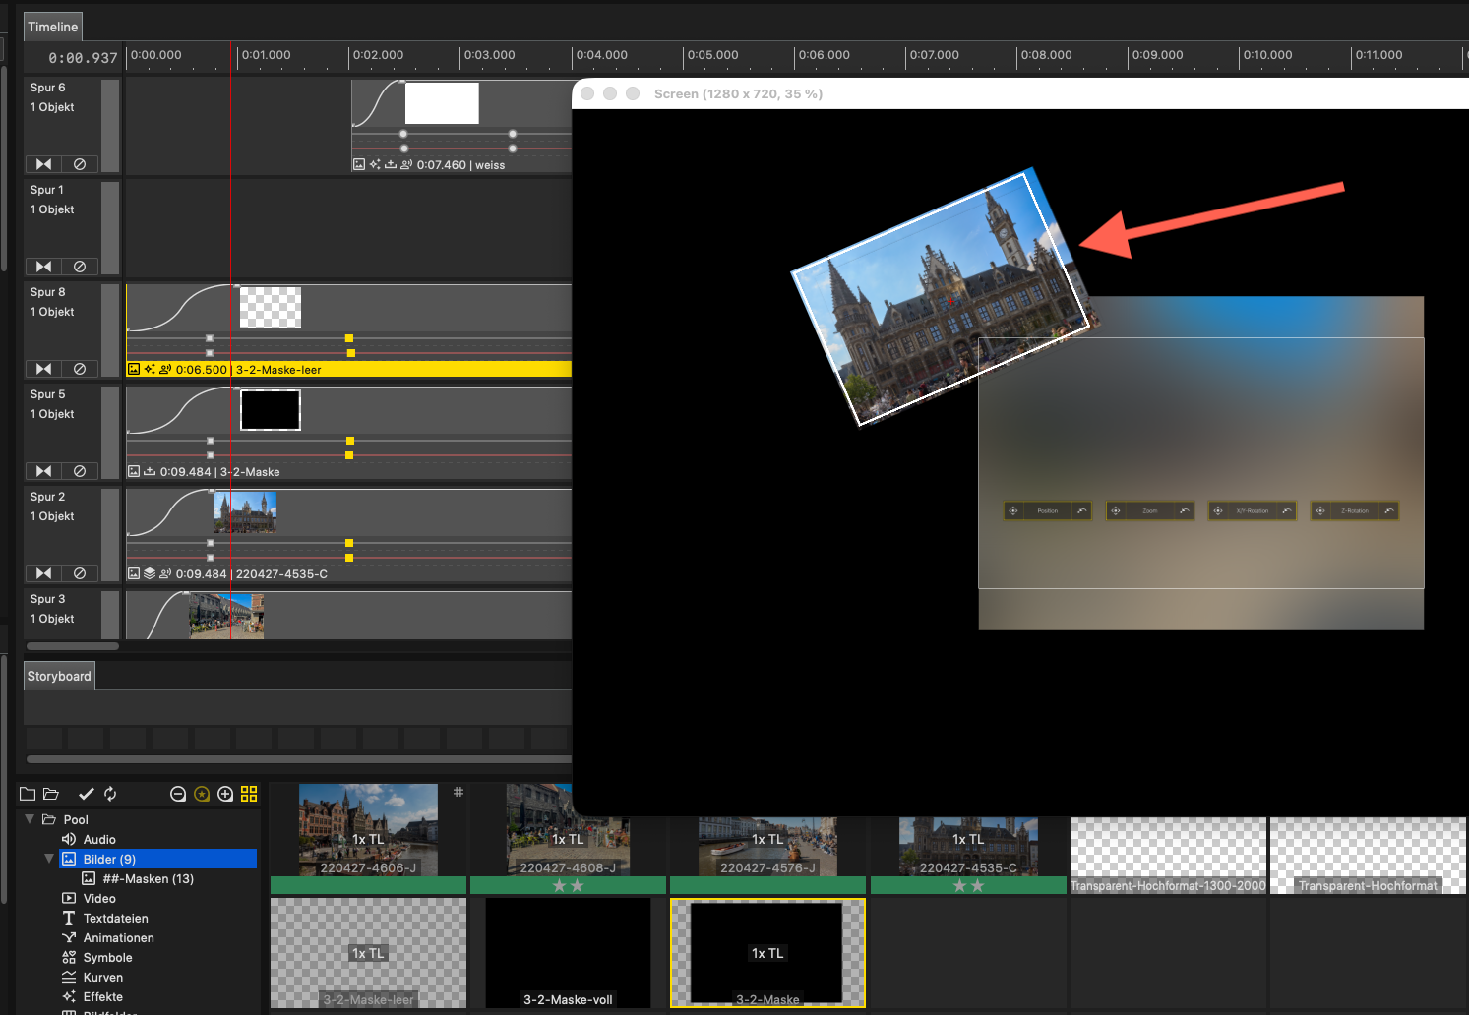Viewport: 1469px width, 1015px height.
Task: Click the plus zoom-in icon for thumbnails
Action: click(x=225, y=794)
